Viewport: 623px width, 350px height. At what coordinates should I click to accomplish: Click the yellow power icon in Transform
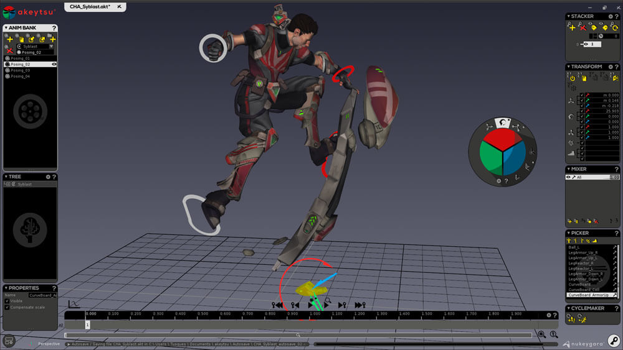point(573,78)
